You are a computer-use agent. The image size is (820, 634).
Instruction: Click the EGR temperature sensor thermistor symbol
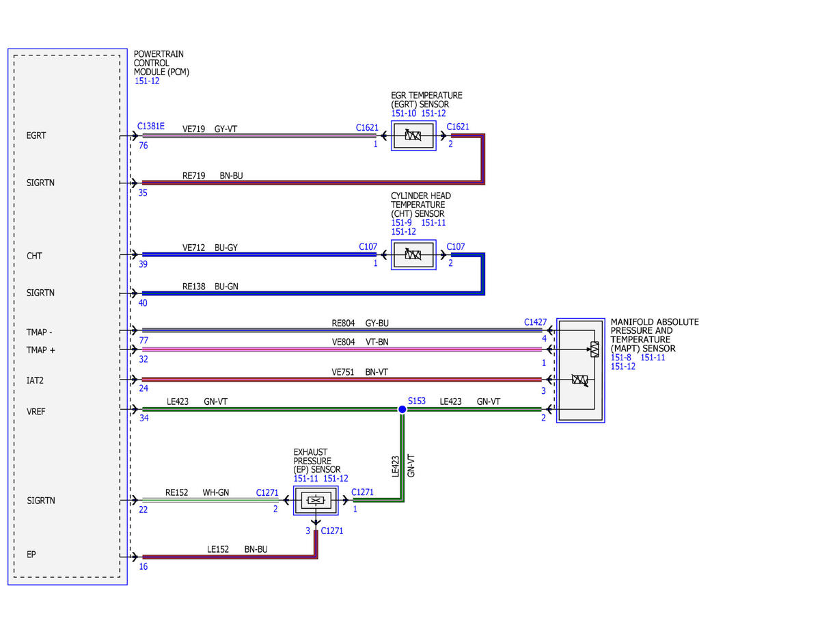pyautogui.click(x=413, y=136)
